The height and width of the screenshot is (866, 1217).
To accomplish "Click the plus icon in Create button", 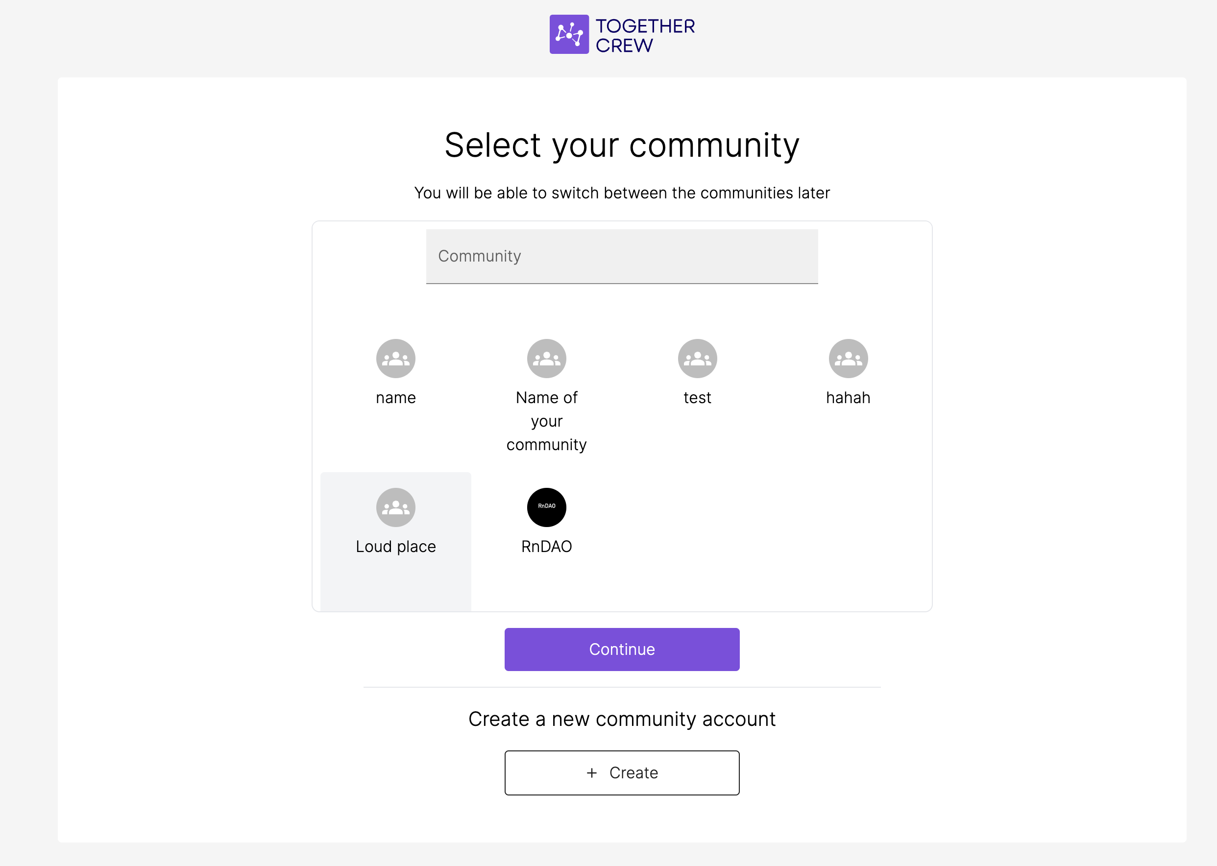I will (x=591, y=772).
